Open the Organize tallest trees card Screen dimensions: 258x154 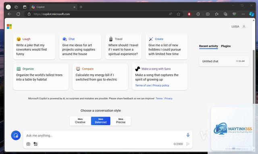coord(41,77)
